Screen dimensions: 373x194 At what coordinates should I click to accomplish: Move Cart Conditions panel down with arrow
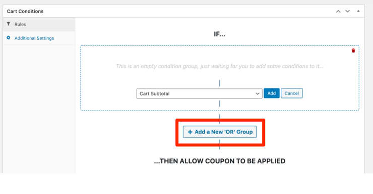pyautogui.click(x=348, y=12)
